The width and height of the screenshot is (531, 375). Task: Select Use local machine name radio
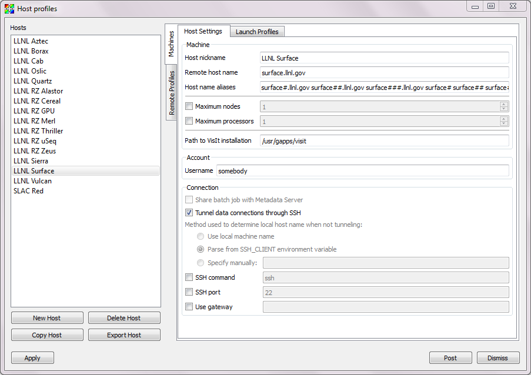[201, 236]
